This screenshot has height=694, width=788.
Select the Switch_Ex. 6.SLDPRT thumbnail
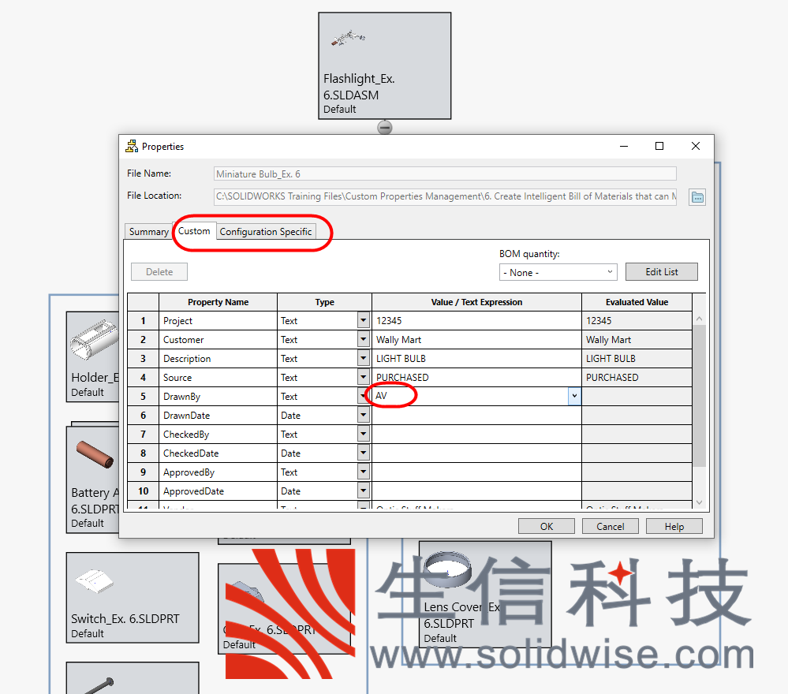coord(133,598)
